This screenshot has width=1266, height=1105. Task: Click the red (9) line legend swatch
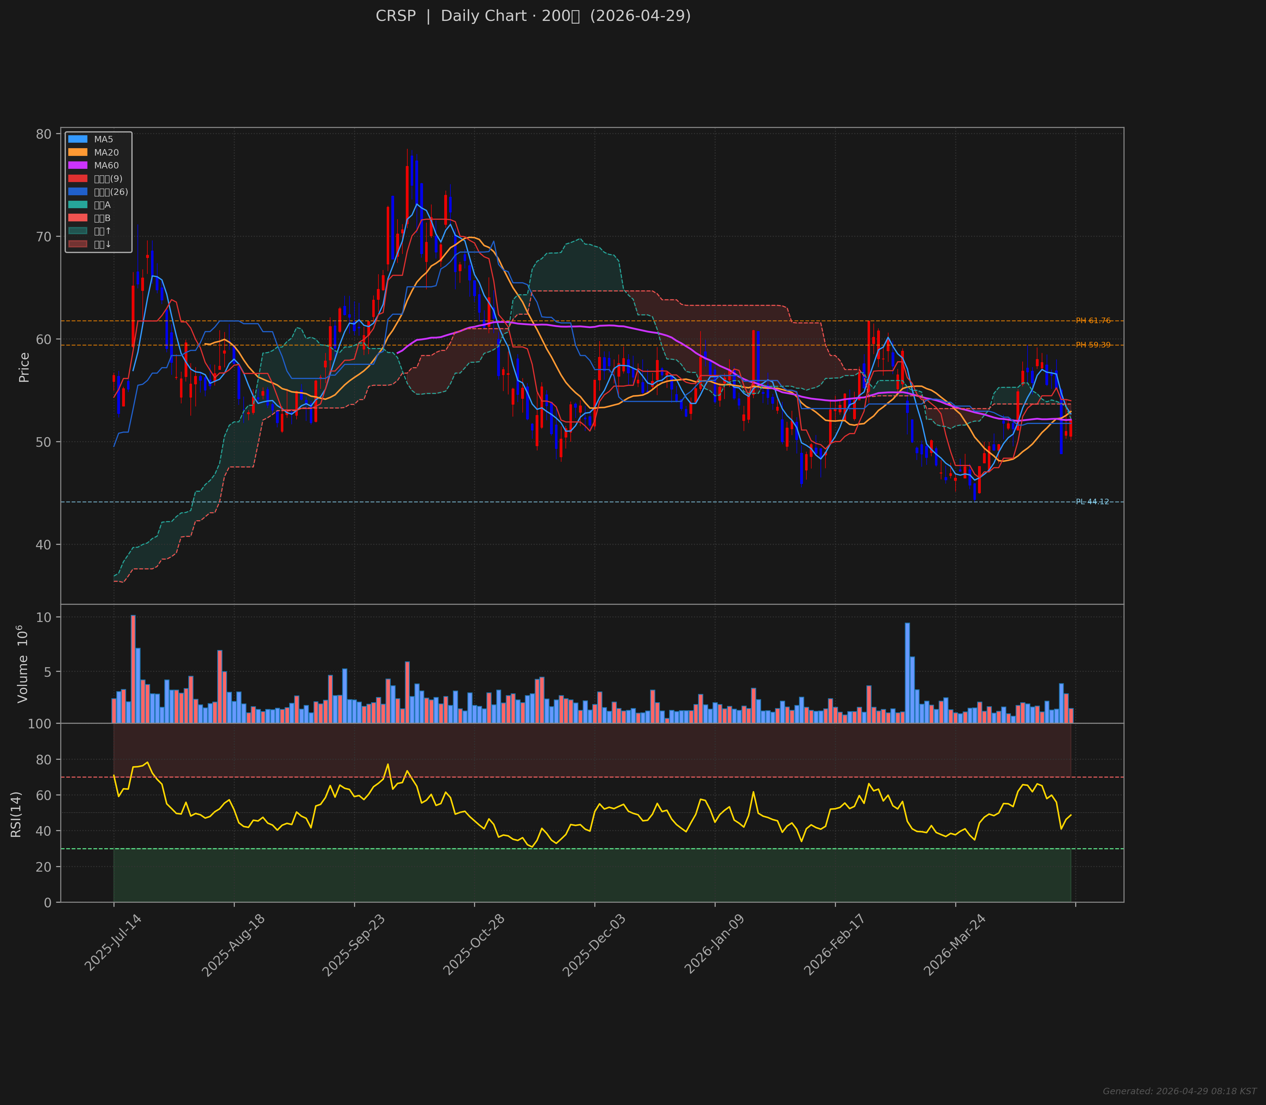pos(78,179)
